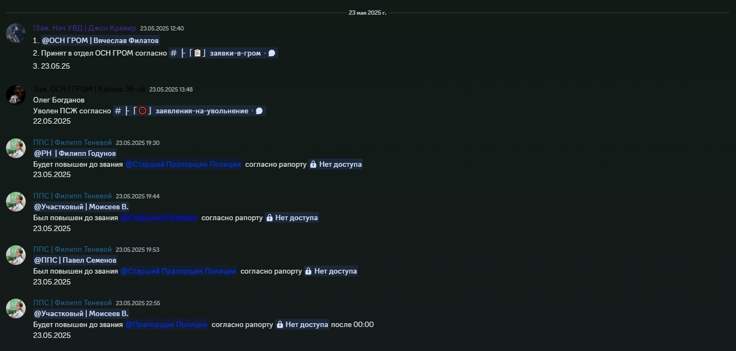
Task: Click lock icon in 19:30 Нет доступа
Action: (313, 164)
